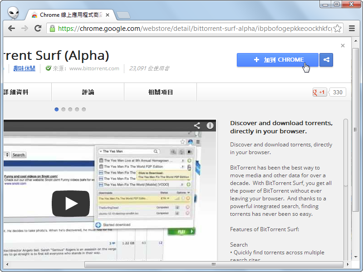The height and width of the screenshot is (272, 363).
Task: Open the 趣味休閒 category link
Action: tap(25, 68)
